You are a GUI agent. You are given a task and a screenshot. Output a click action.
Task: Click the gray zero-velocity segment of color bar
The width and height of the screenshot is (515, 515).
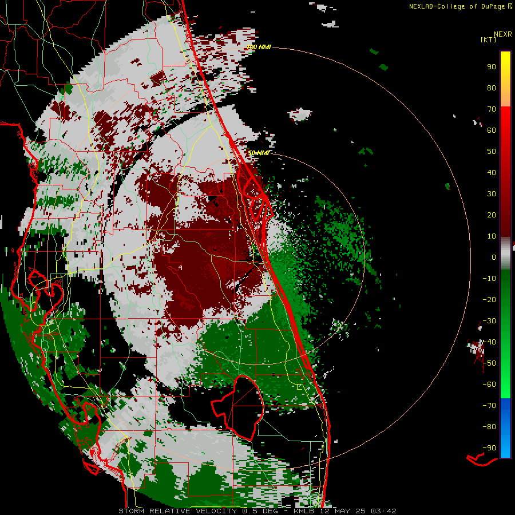[x=505, y=253]
